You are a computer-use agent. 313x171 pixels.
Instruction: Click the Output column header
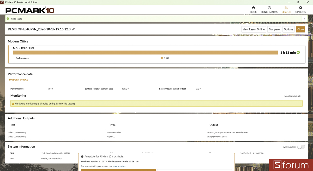pyautogui.click(x=214, y=125)
